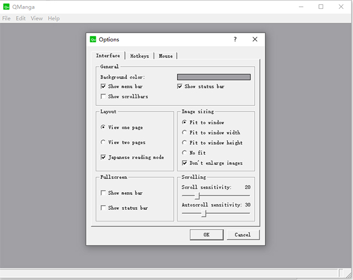Close the QManga main window
The width and height of the screenshot is (353, 280).
pos(341,7)
